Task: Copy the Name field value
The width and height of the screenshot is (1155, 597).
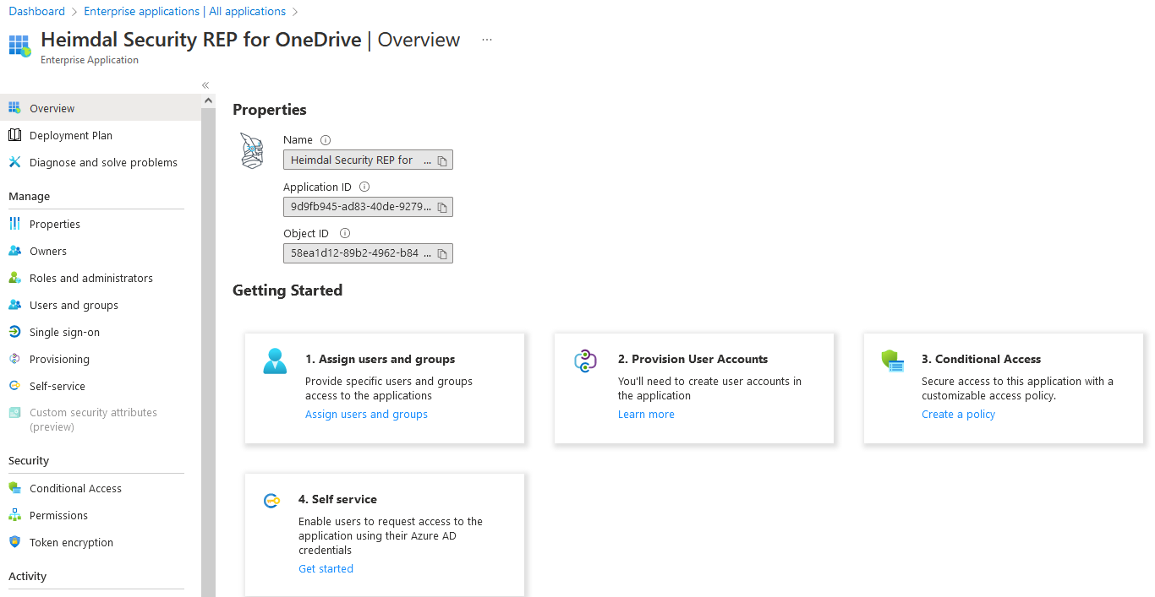Action: coord(442,160)
